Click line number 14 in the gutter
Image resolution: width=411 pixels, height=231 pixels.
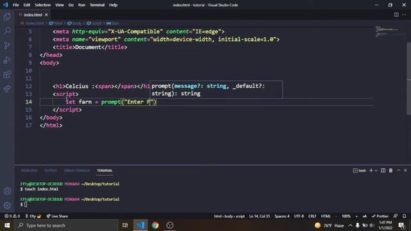[x=28, y=102]
